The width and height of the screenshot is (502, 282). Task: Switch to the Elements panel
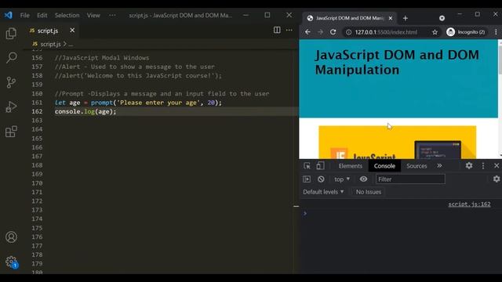(x=351, y=165)
